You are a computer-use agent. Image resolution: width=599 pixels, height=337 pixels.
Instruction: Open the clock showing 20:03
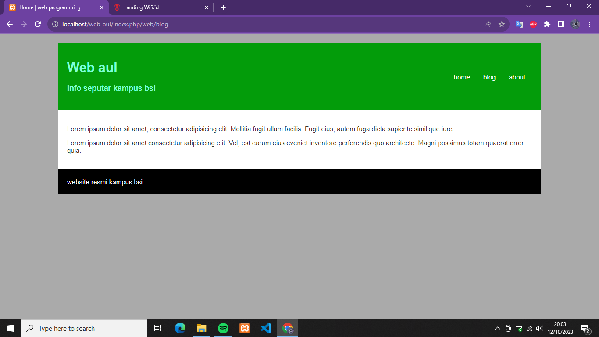coord(560,328)
